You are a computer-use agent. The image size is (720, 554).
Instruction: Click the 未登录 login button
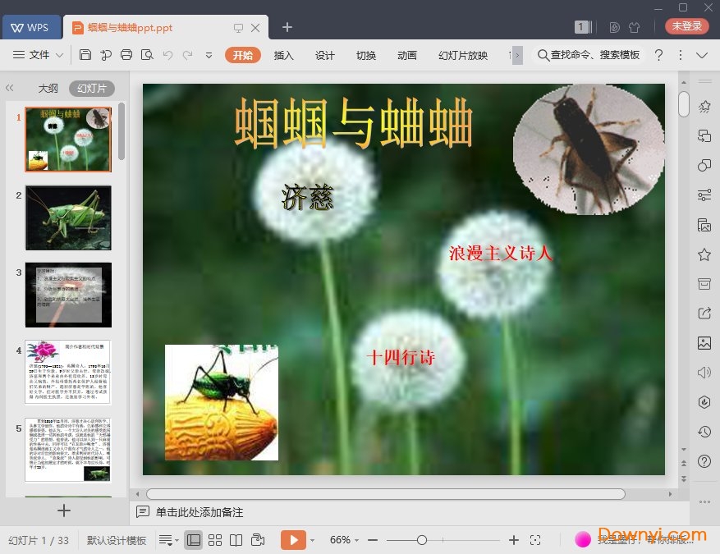tap(686, 26)
